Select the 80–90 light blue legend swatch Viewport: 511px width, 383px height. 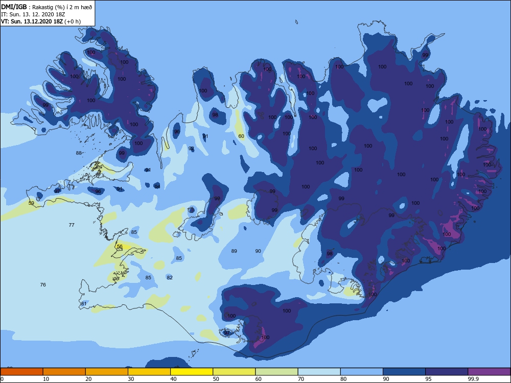point(362,372)
